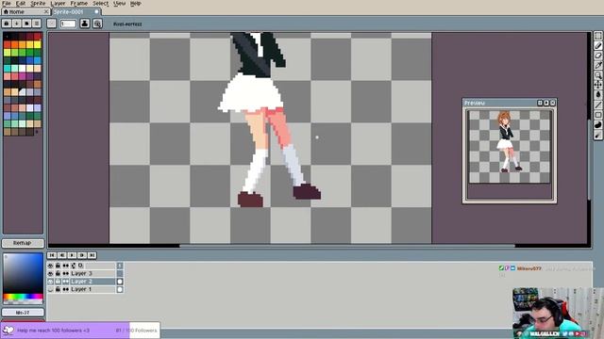Open the Edit menu
This screenshot has height=339, width=604.
(x=21, y=4)
